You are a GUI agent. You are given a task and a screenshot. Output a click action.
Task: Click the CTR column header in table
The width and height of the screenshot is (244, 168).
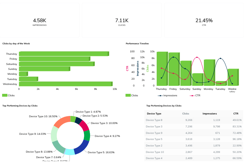pyautogui.click(x=236, y=114)
